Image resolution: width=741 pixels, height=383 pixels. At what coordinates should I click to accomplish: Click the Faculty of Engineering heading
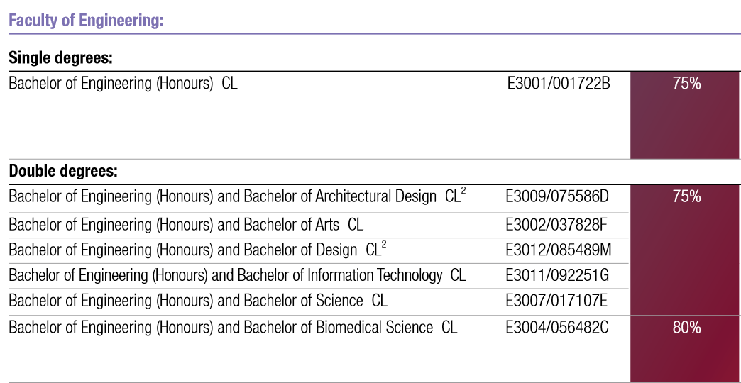tap(86, 20)
